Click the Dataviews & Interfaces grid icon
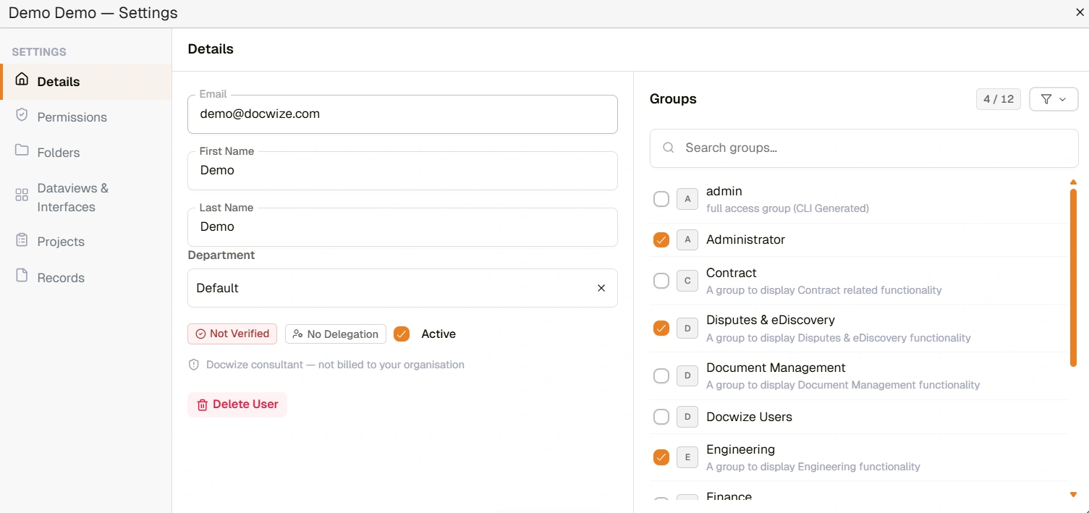The image size is (1089, 513). pyautogui.click(x=22, y=195)
